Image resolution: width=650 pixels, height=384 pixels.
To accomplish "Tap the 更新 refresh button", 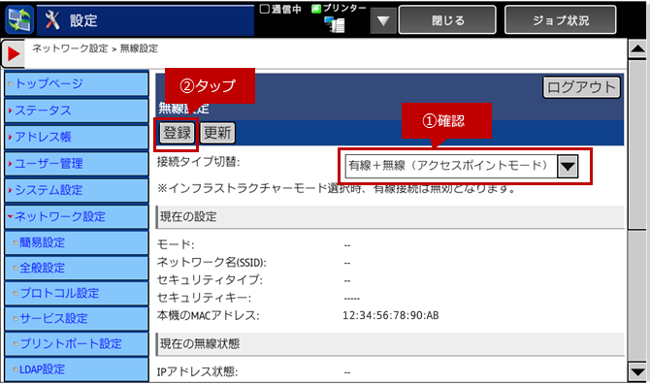I will (x=217, y=133).
